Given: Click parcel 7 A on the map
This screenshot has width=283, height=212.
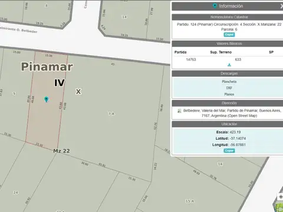Looking at the screenshot, I should tap(111, 114).
